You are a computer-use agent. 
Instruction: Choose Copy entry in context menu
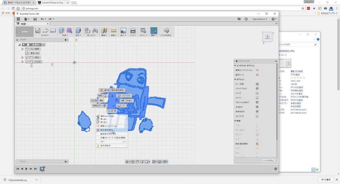[x=112, y=142]
